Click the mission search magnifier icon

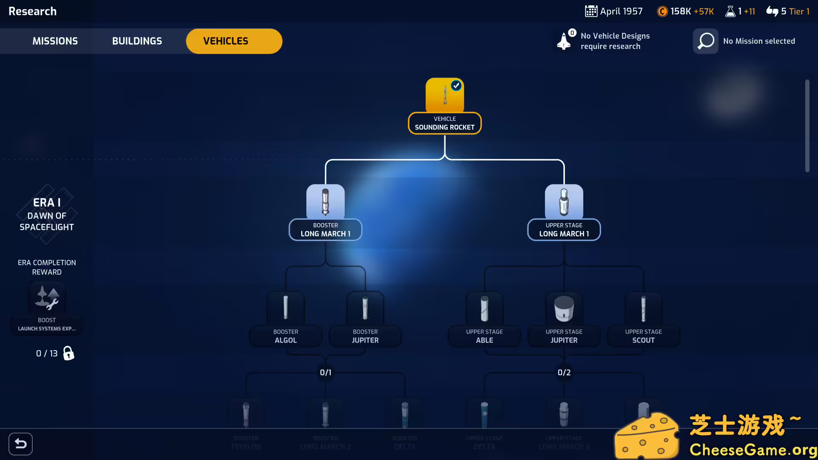[706, 41]
